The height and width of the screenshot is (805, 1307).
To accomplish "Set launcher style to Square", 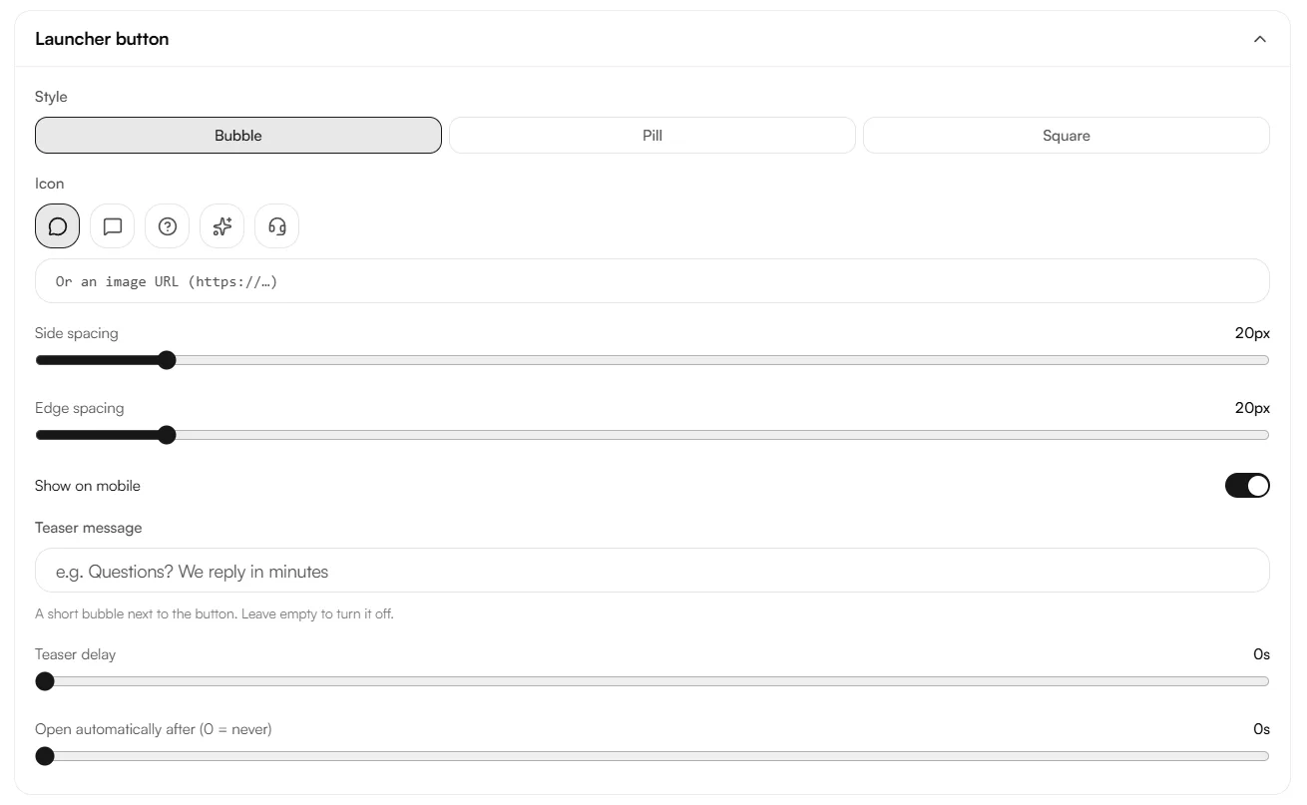I will coord(1067,136).
